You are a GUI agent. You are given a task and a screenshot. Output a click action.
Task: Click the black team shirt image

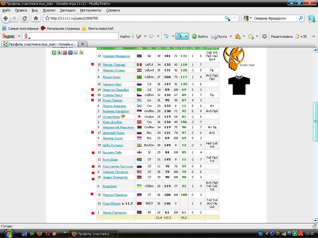pos(239,85)
